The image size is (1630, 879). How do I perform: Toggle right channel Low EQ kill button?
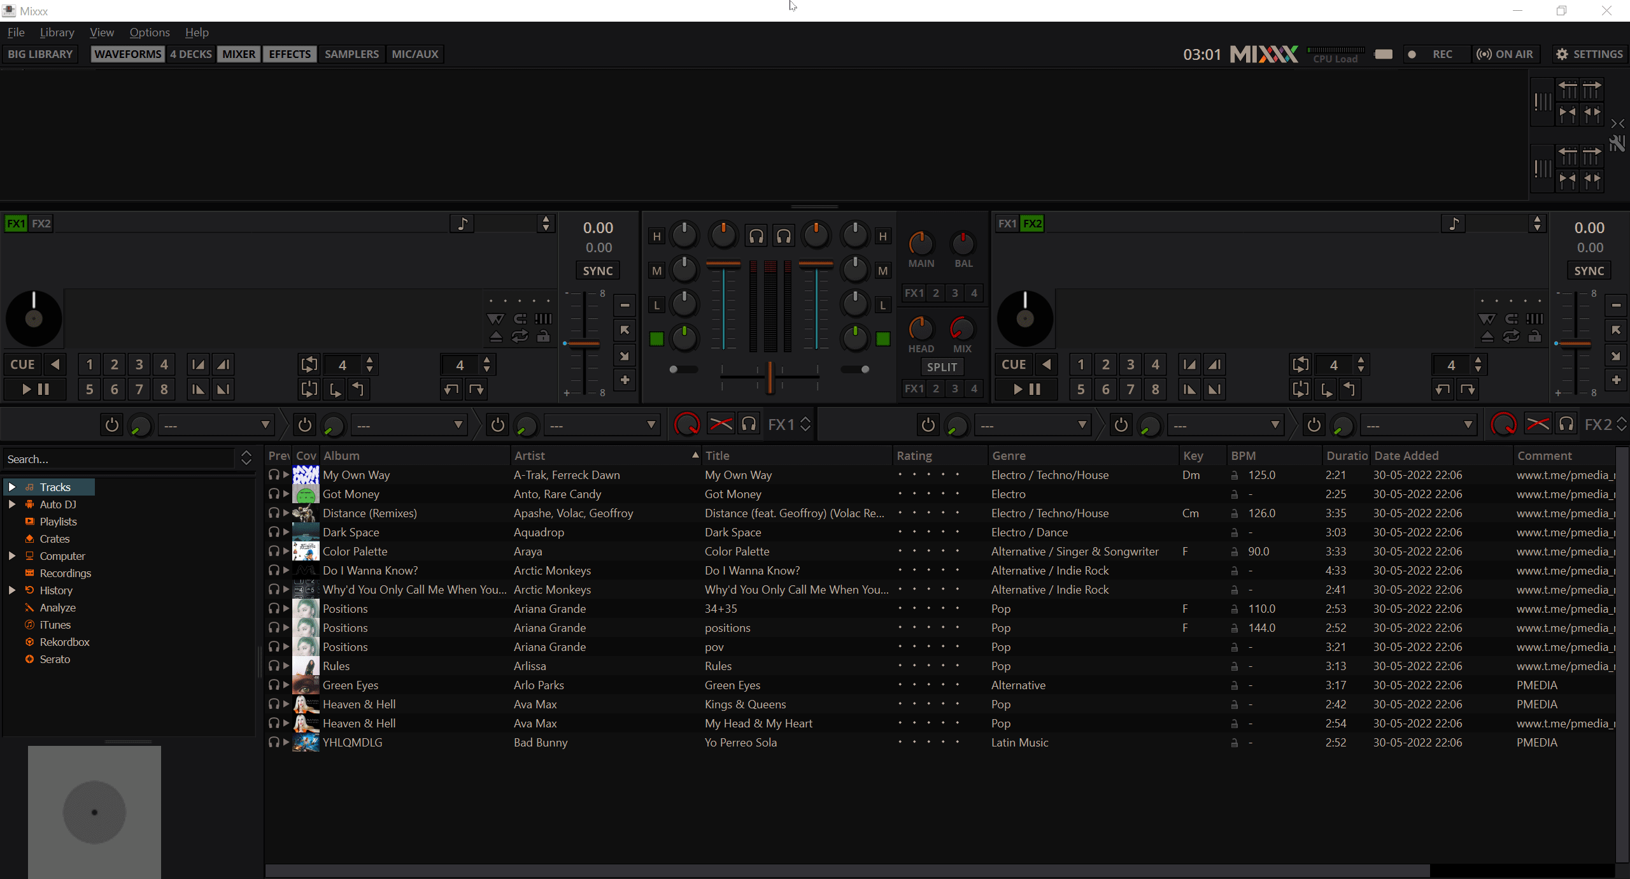click(x=882, y=305)
